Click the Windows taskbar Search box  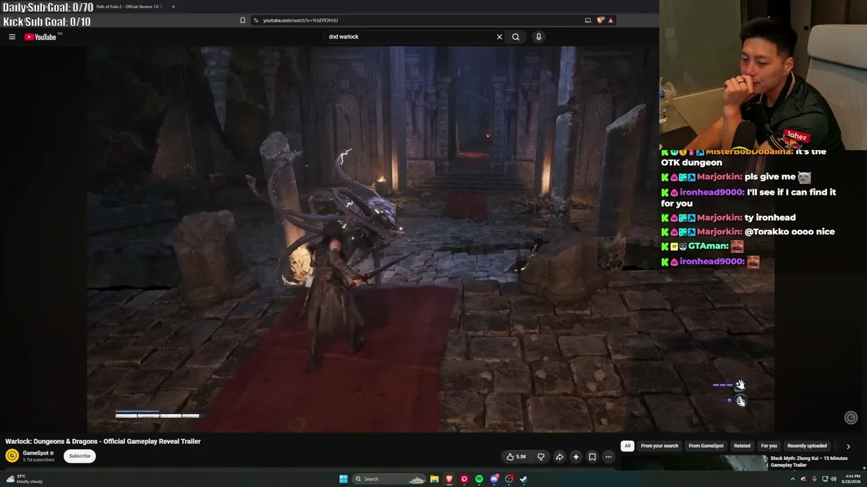click(x=389, y=479)
